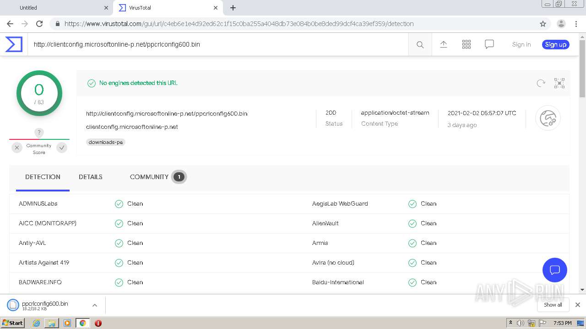Open file explorer from taskbar
Screen dimensions: 586x329
click(52, 323)
